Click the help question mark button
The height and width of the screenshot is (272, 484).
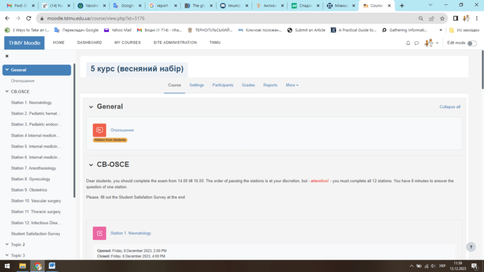470,247
